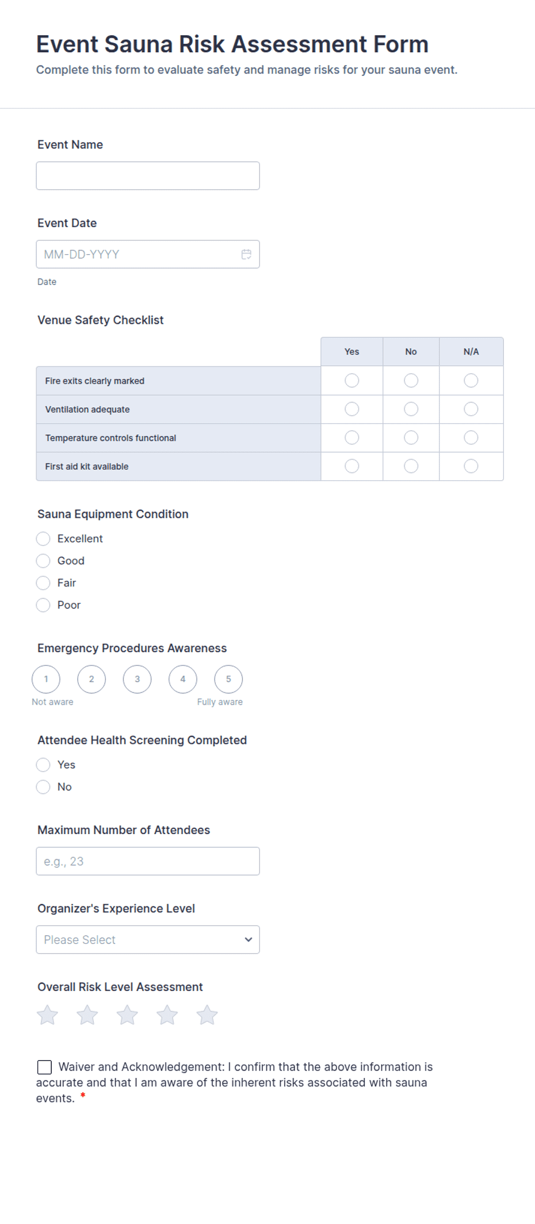
Task: Set risk rating to four stars
Action: pyautogui.click(x=167, y=1015)
